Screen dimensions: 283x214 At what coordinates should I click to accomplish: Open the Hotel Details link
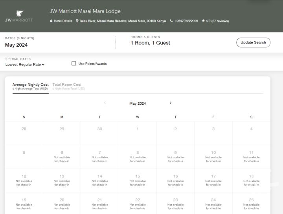63,21
